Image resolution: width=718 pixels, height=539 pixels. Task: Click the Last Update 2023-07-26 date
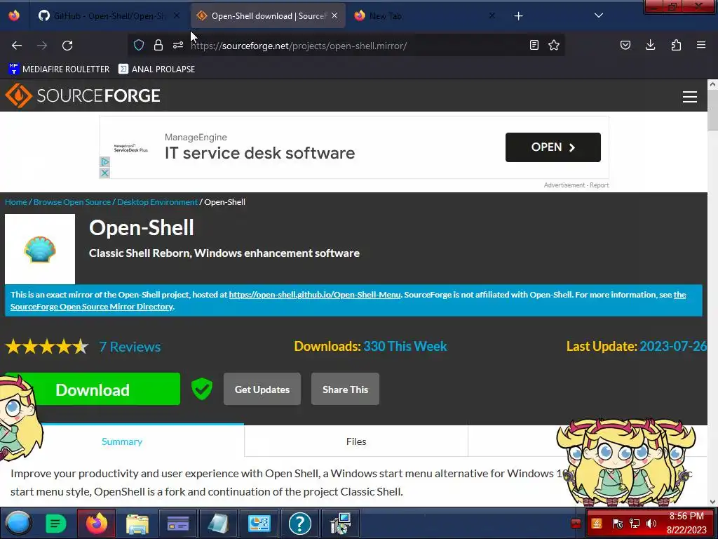click(x=673, y=346)
